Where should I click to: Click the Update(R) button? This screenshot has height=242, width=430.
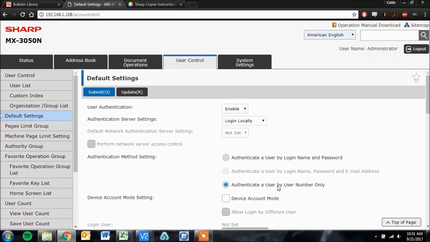132,92
